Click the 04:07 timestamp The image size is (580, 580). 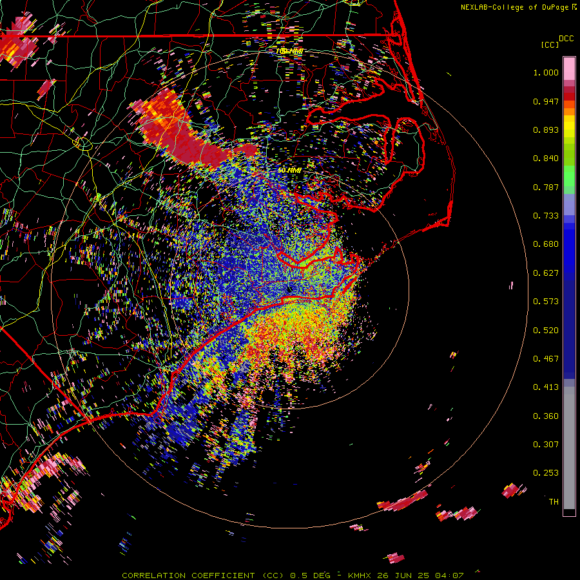[x=449, y=575]
